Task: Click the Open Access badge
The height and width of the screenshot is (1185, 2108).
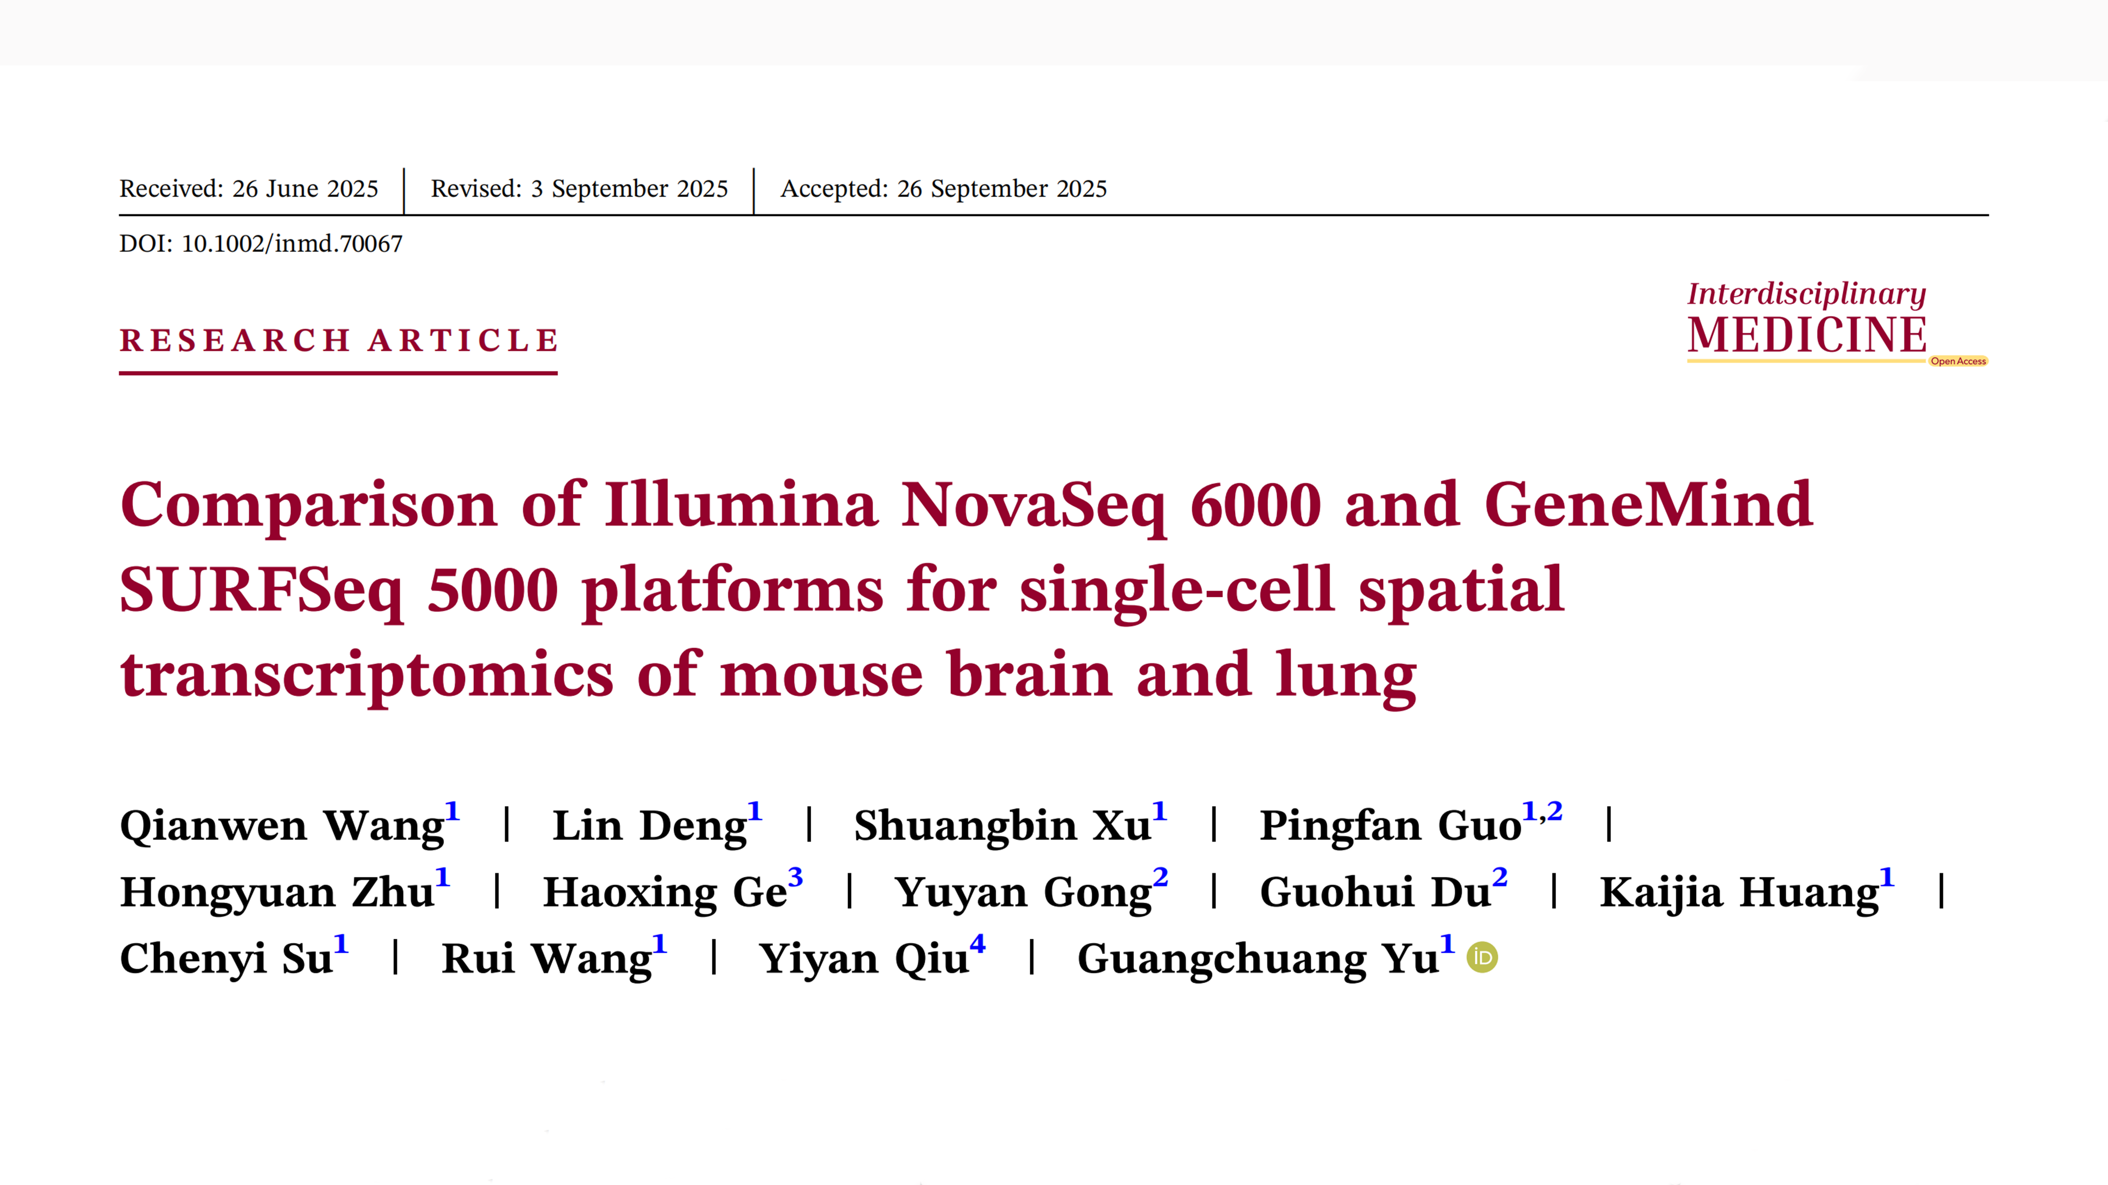Action: coord(1957,362)
